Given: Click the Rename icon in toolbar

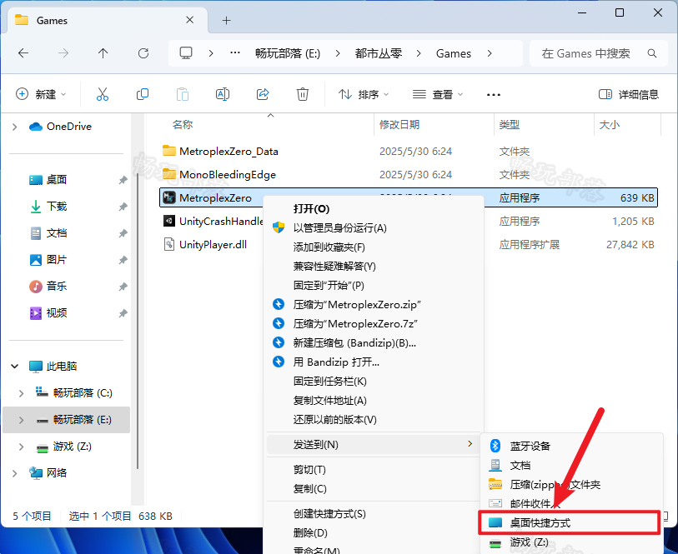Looking at the screenshot, I should (223, 94).
